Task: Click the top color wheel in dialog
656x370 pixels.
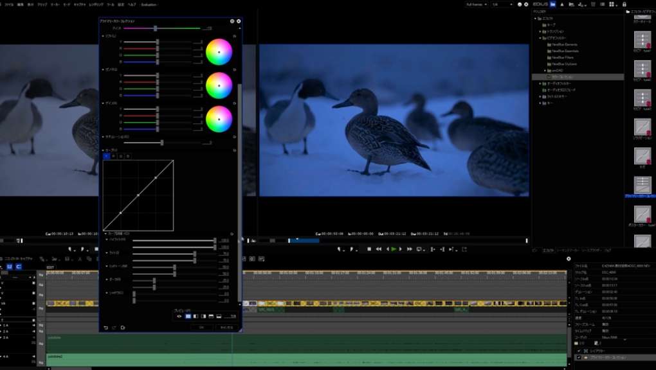Action: click(x=219, y=52)
